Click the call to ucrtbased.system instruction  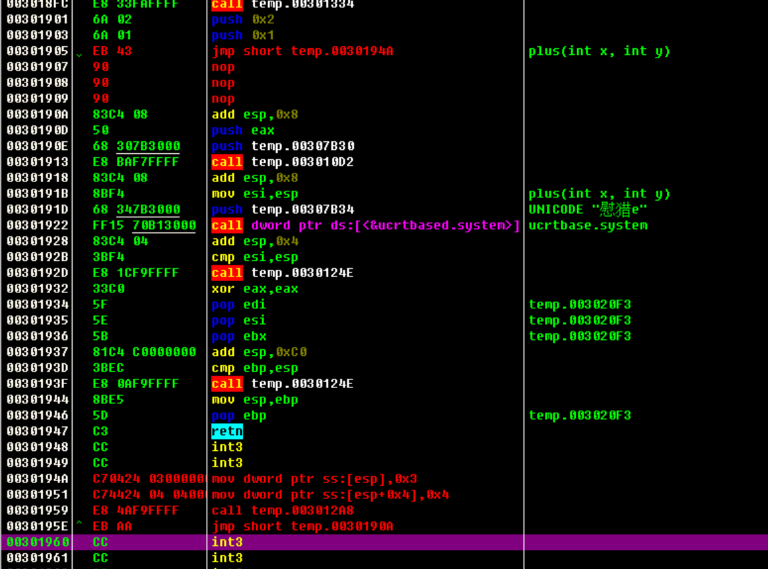click(x=365, y=225)
